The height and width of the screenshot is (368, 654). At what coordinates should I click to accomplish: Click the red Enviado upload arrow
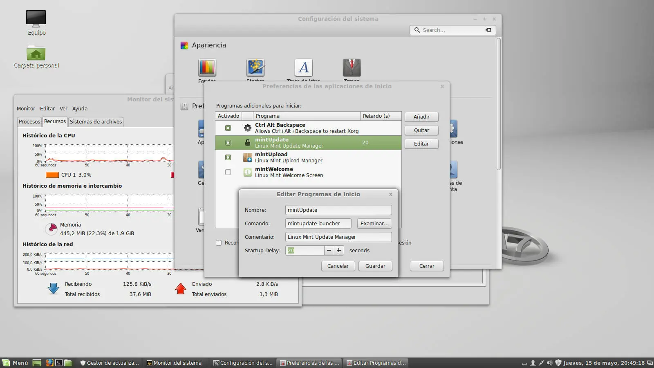(180, 289)
